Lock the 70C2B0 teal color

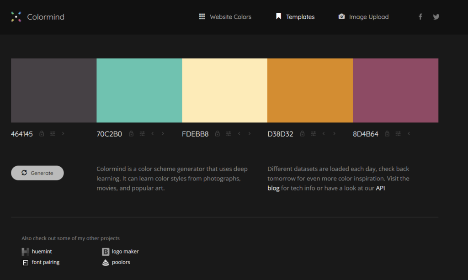click(131, 133)
